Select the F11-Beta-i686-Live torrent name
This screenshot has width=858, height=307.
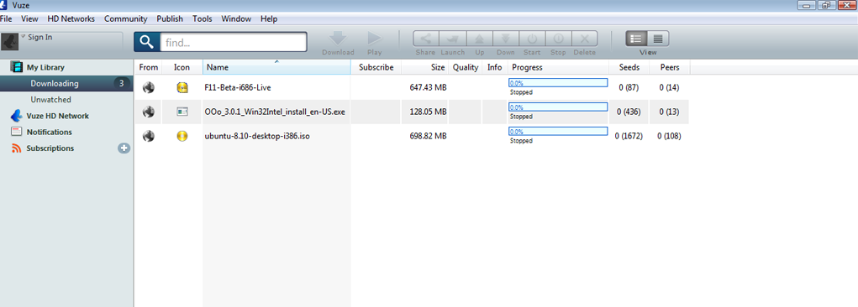237,87
